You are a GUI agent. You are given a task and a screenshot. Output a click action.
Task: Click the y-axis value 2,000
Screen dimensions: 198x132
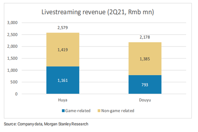(12, 47)
